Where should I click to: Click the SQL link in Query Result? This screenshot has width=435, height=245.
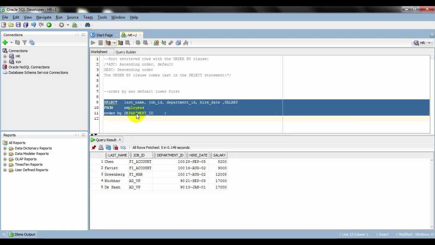tap(123, 148)
